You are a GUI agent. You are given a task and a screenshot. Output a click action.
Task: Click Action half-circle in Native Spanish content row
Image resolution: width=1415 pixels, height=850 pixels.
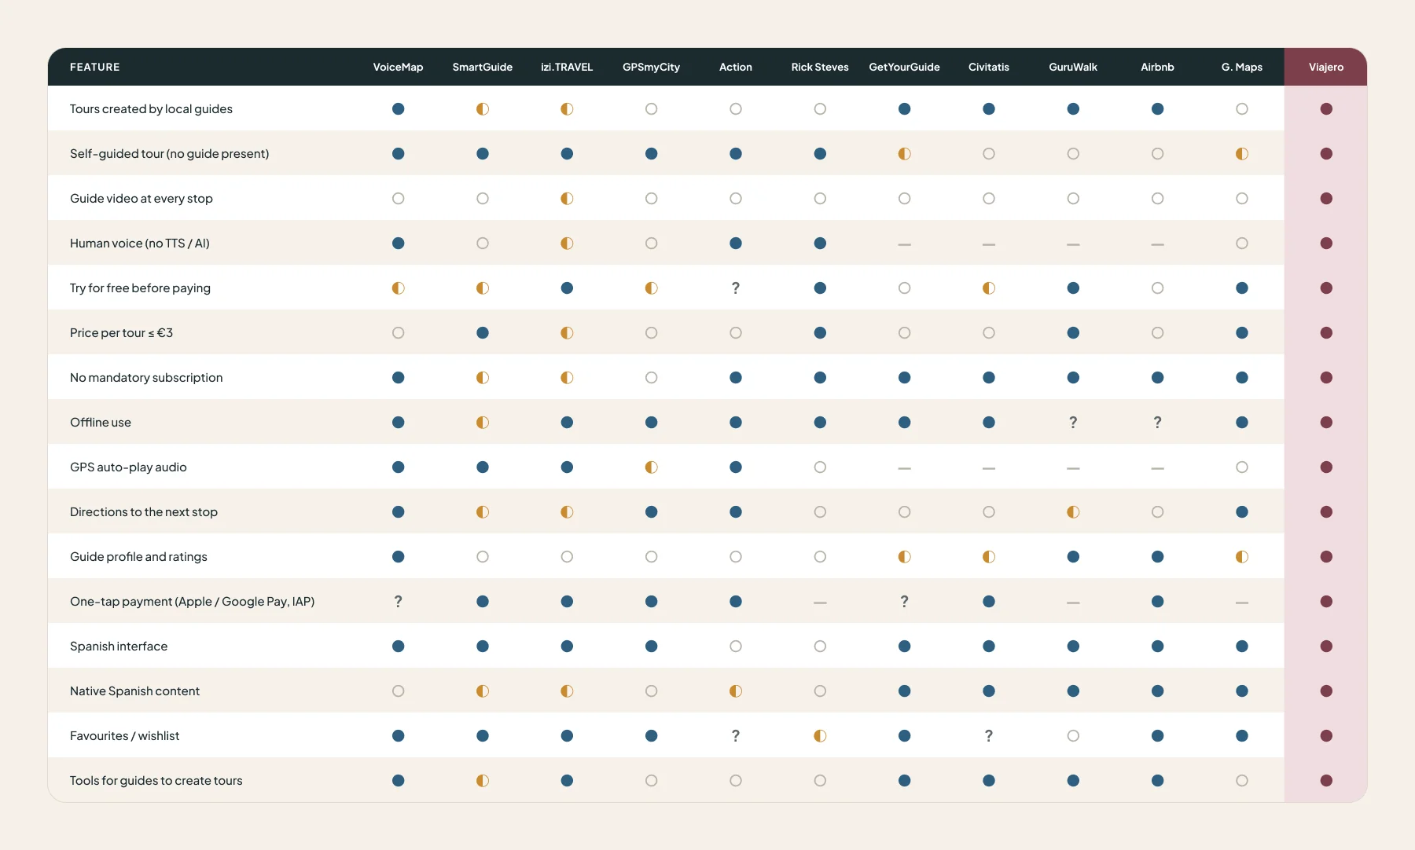(736, 691)
